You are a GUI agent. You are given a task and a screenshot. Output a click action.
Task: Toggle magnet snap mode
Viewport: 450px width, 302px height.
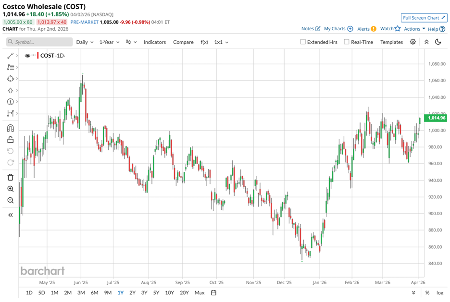[x=10, y=128]
